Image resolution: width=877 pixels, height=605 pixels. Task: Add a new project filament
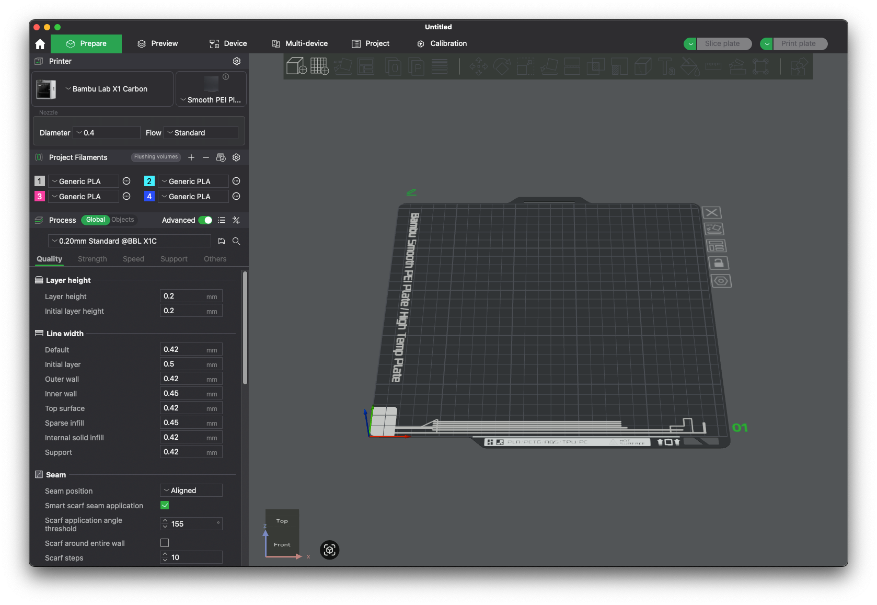[191, 157]
